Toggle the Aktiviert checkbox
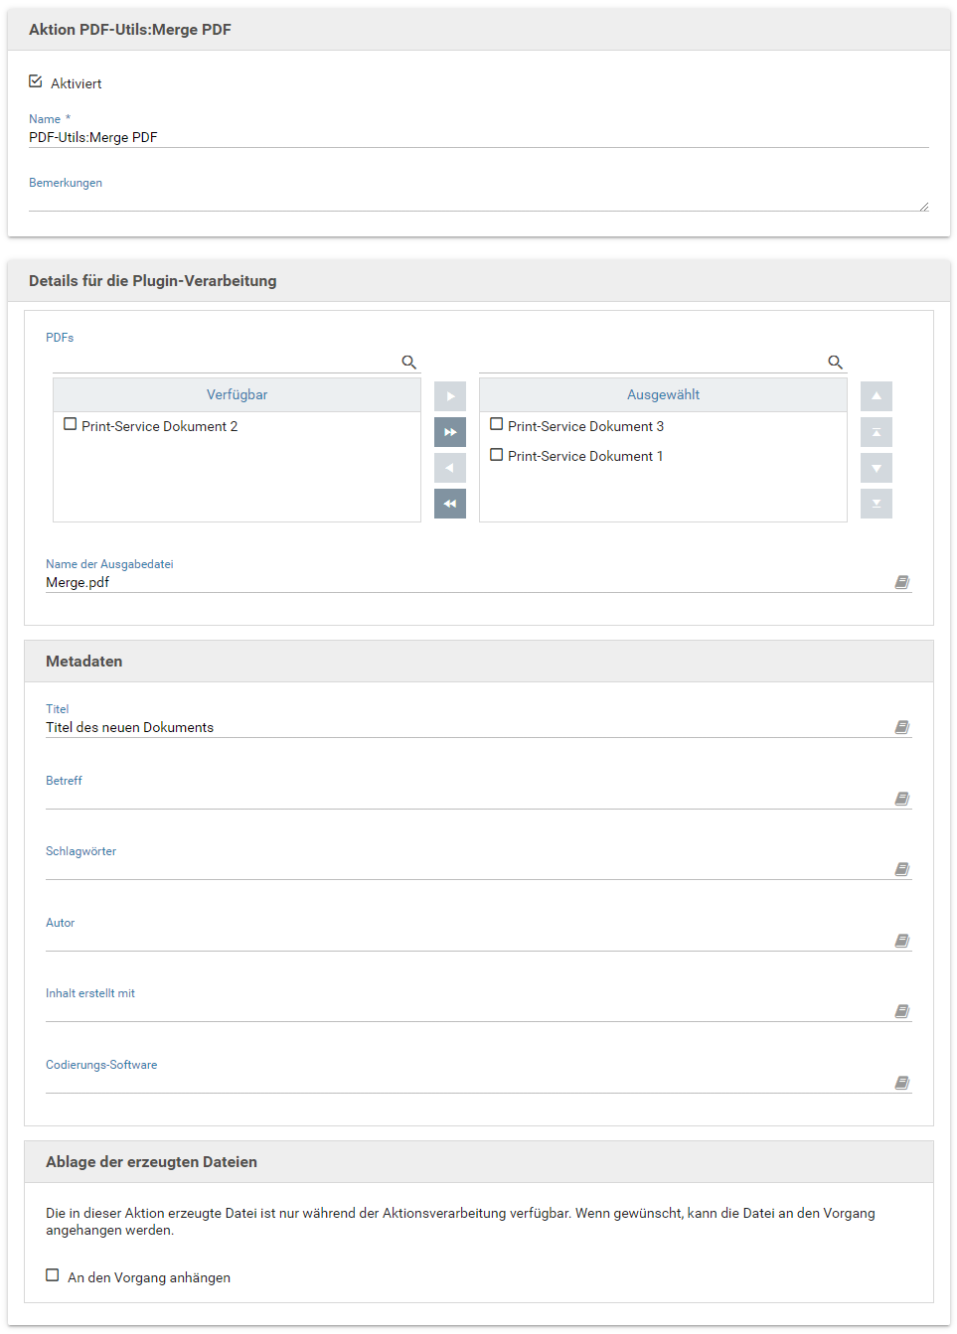This screenshot has height=1334, width=957. click(36, 81)
